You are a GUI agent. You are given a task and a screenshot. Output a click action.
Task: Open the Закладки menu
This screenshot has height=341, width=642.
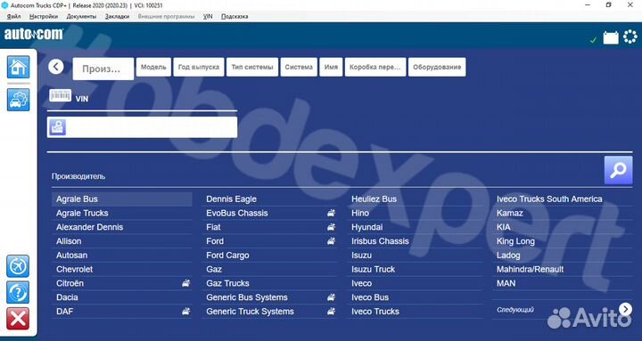point(117,16)
